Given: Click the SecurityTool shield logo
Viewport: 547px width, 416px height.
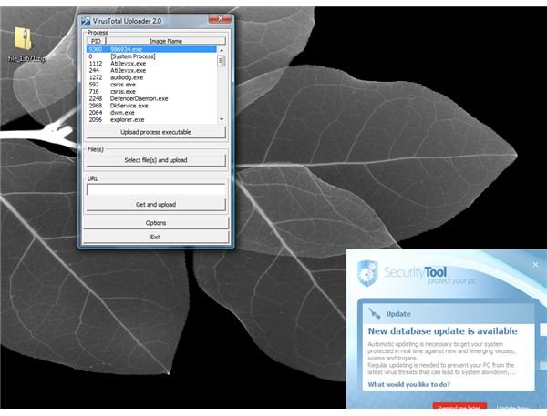Looking at the screenshot, I should (x=367, y=273).
